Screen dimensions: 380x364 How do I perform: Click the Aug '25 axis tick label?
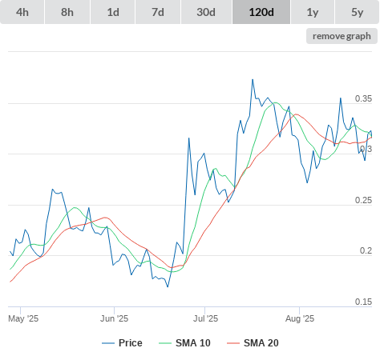(300, 318)
